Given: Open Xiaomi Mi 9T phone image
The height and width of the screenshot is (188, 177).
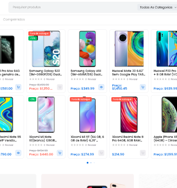Looking at the screenshot, I should [x=88, y=115].
